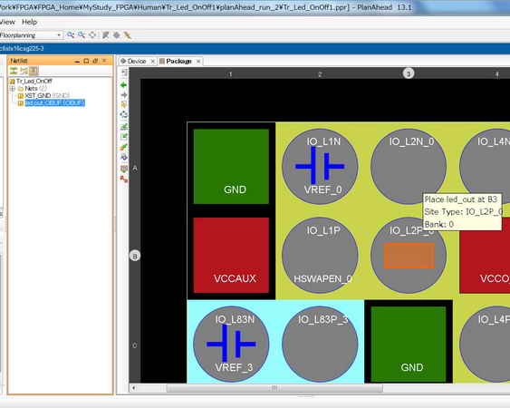
Task: Click the orange and green pencil sidebar icon
Action: (124, 147)
